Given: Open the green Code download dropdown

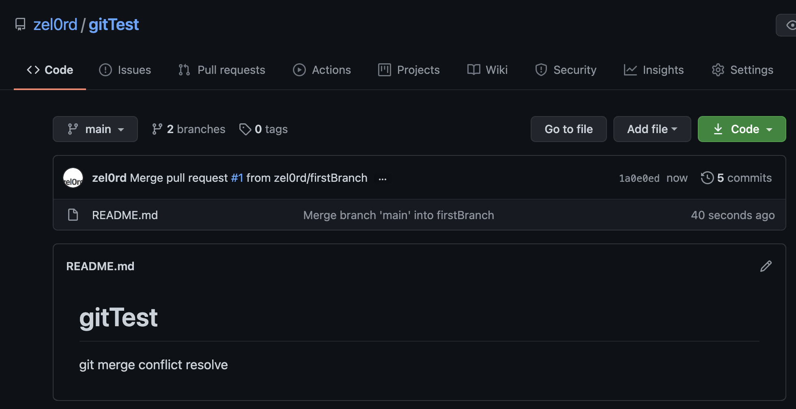Looking at the screenshot, I should coord(742,129).
